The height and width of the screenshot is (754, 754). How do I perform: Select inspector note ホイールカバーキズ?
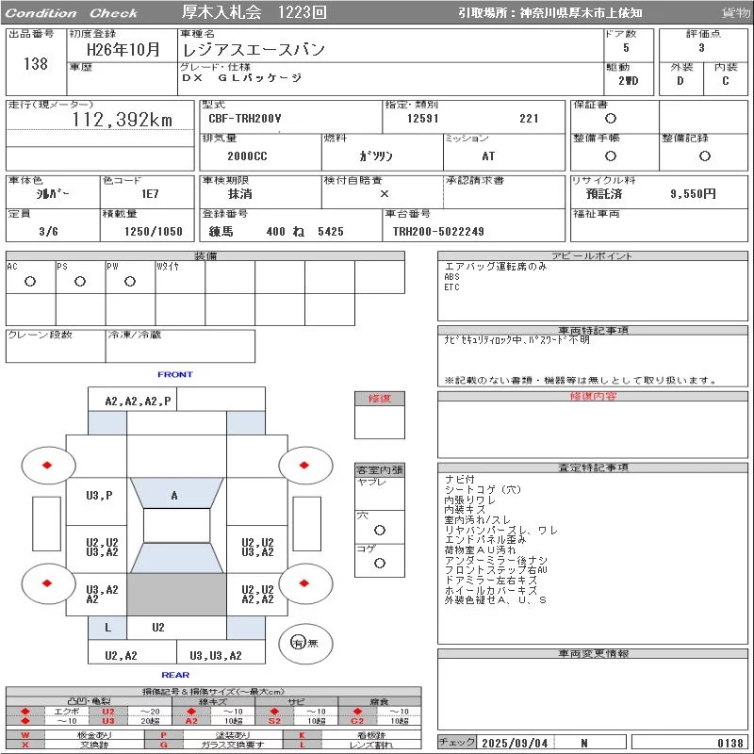tap(490, 590)
